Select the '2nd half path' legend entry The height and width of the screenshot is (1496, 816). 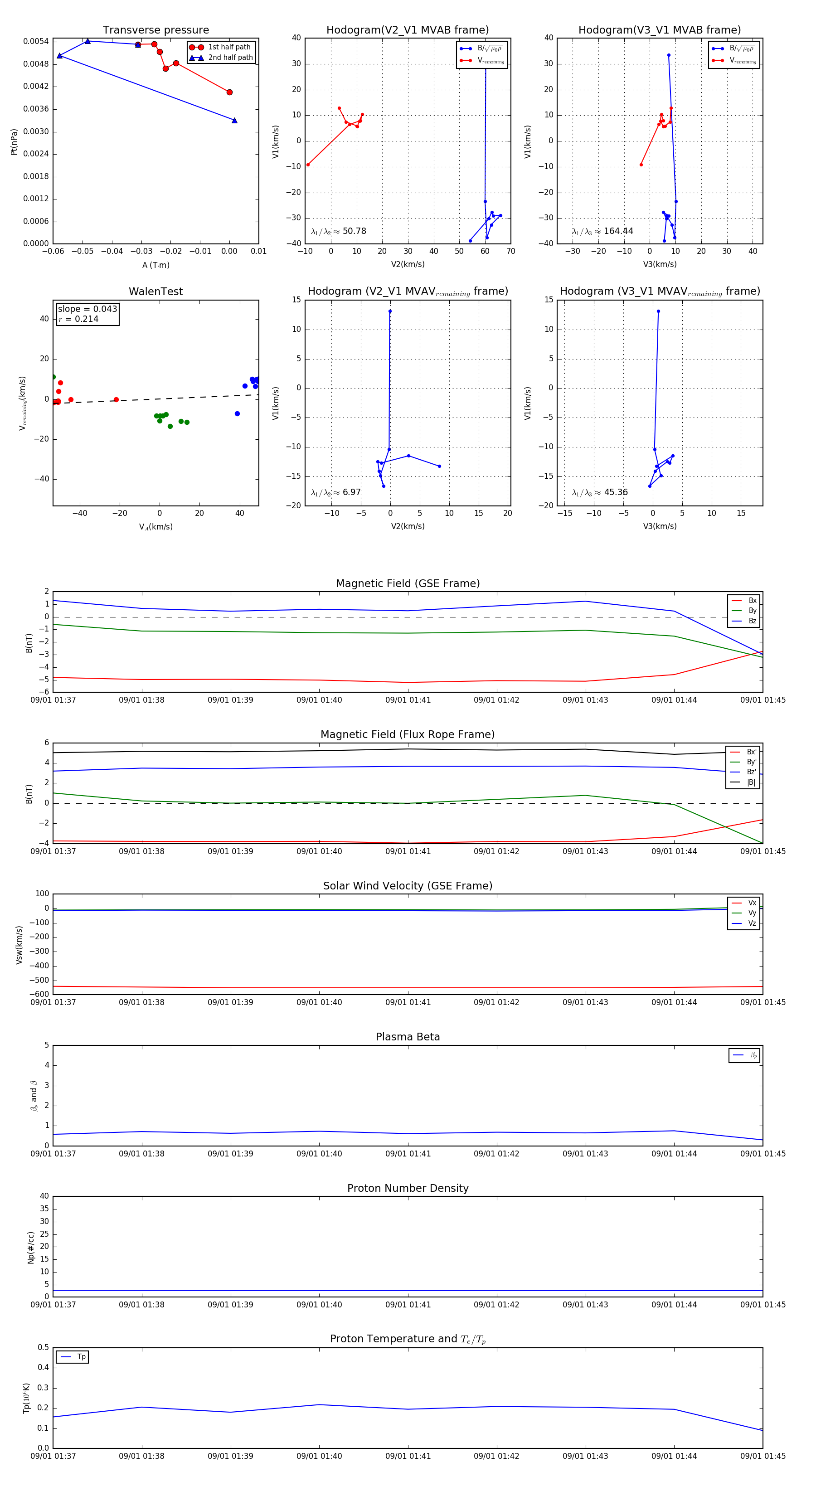[221, 58]
